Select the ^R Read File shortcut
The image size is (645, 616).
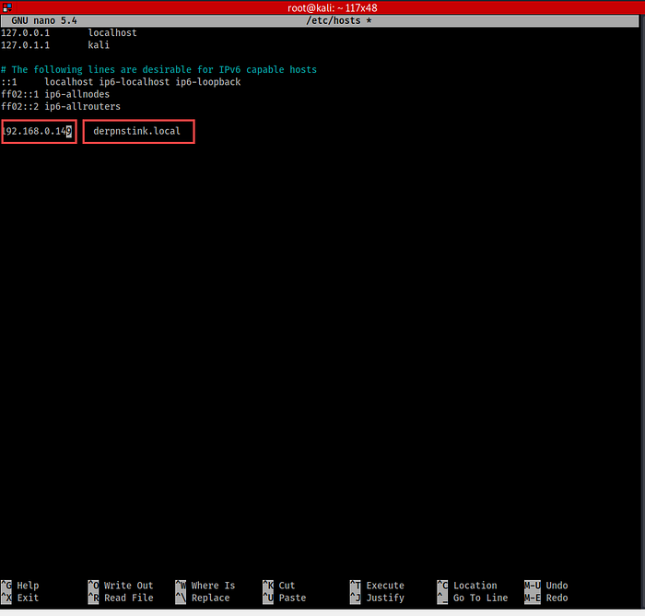pyautogui.click(x=120, y=598)
